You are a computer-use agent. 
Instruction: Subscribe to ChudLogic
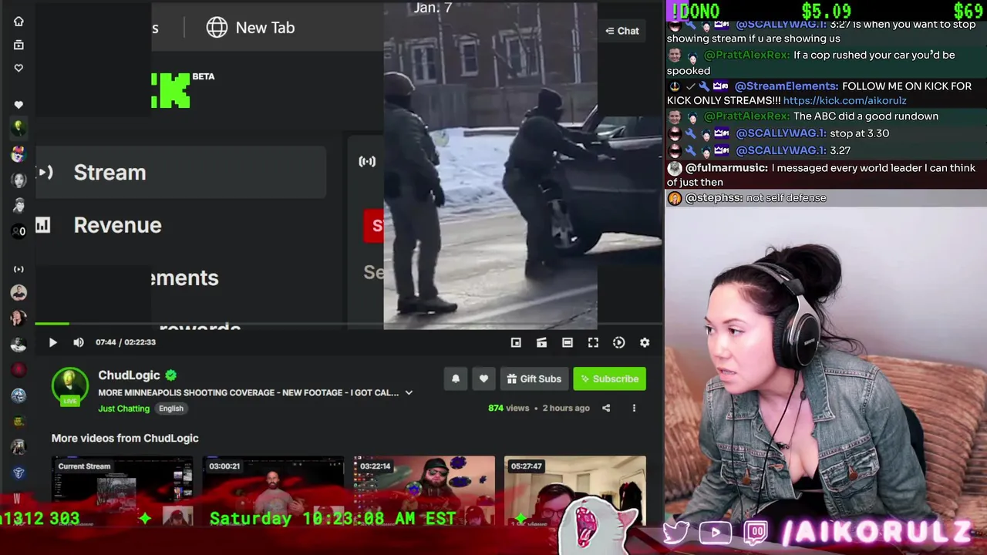pos(609,378)
